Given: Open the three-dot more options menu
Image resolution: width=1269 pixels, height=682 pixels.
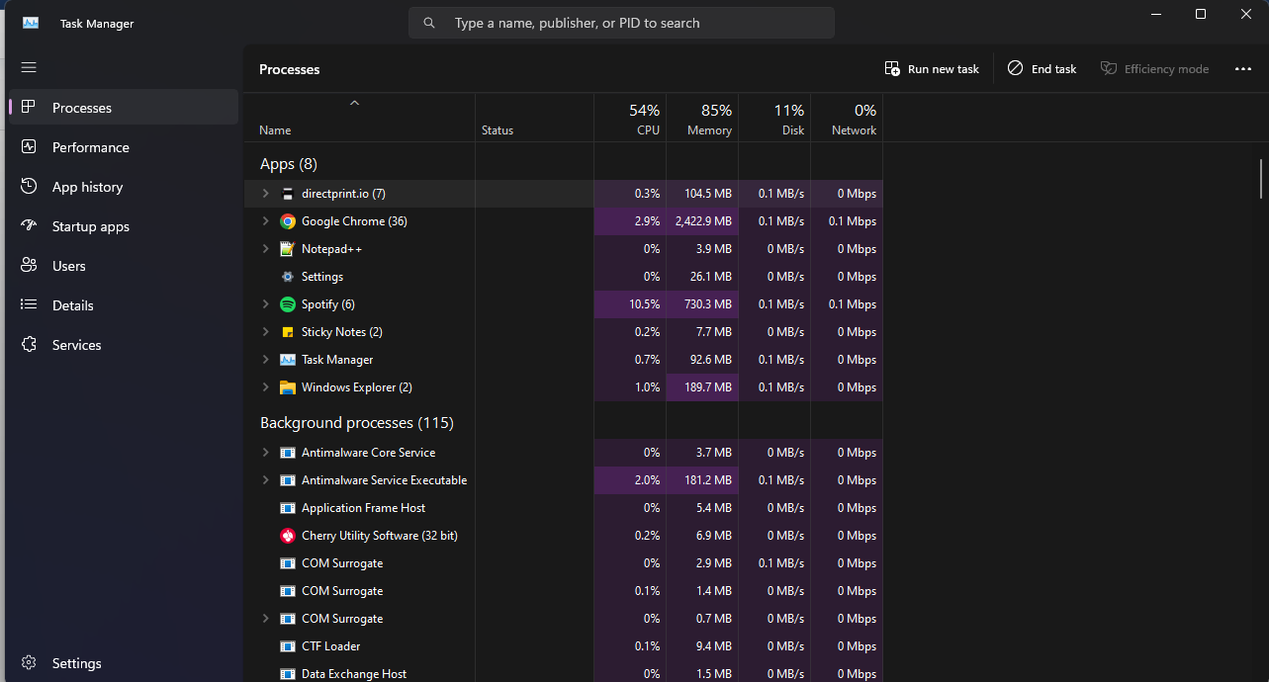Looking at the screenshot, I should (1243, 69).
